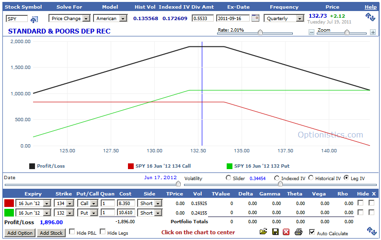The width and height of the screenshot is (381, 240).
Task: Click the Cost 8.350 input field
Action: 126,203
